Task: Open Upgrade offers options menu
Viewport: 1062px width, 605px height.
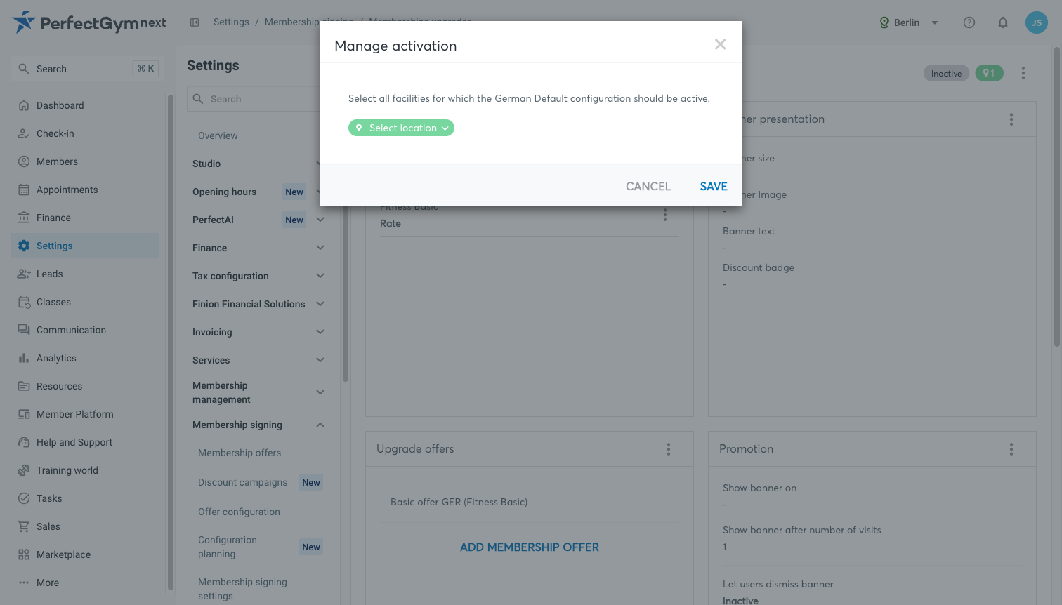Action: pyautogui.click(x=669, y=449)
